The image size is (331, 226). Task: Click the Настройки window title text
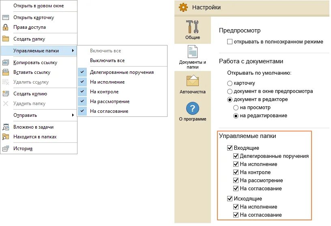tap(206, 7)
